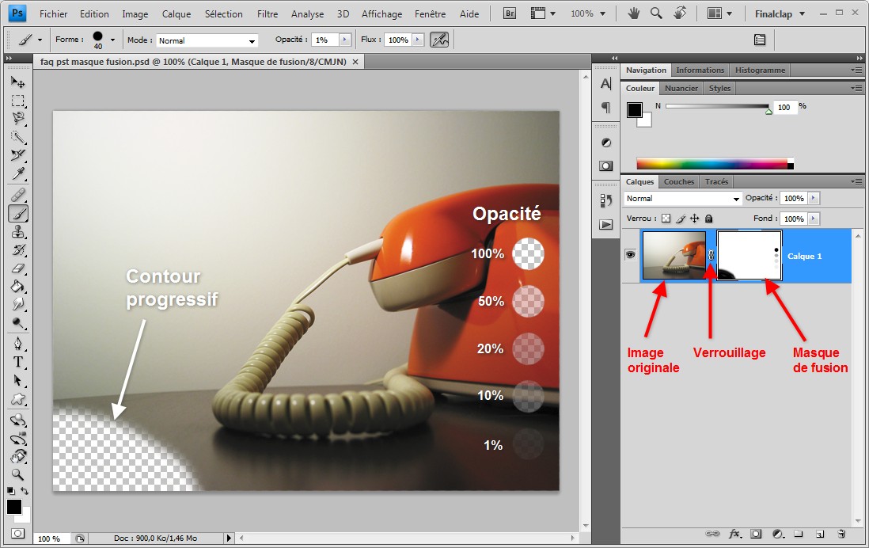The width and height of the screenshot is (869, 548).
Task: Toggle the Brushes panel button
Action: [760, 40]
